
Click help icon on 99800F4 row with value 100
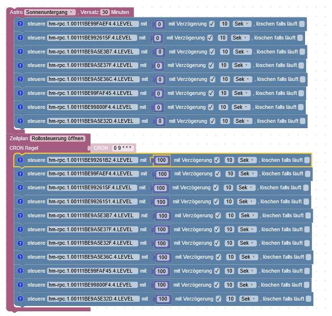[20, 285]
